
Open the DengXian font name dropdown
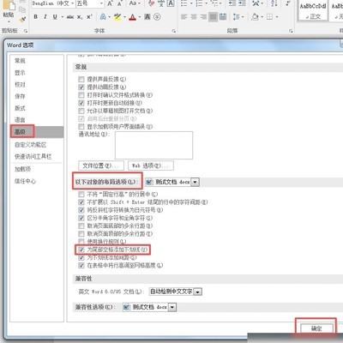coord(73,3)
